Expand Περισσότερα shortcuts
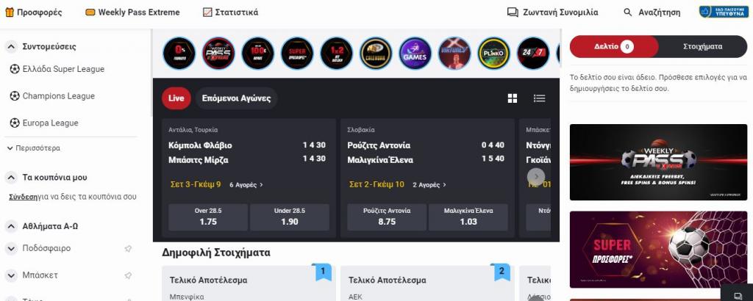Screen dimensions: 753x301 coord(34,148)
